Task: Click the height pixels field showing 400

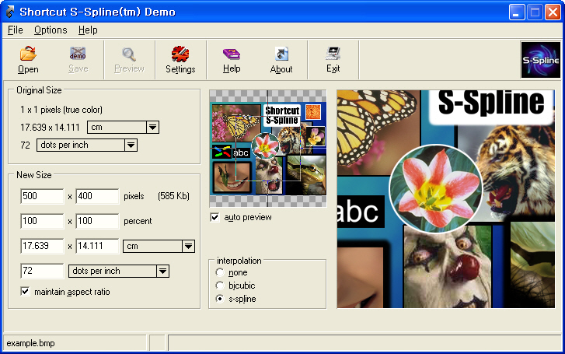Action: click(97, 196)
